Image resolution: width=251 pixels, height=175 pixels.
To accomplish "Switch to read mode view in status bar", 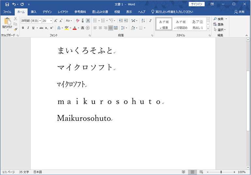I will tap(184, 172).
